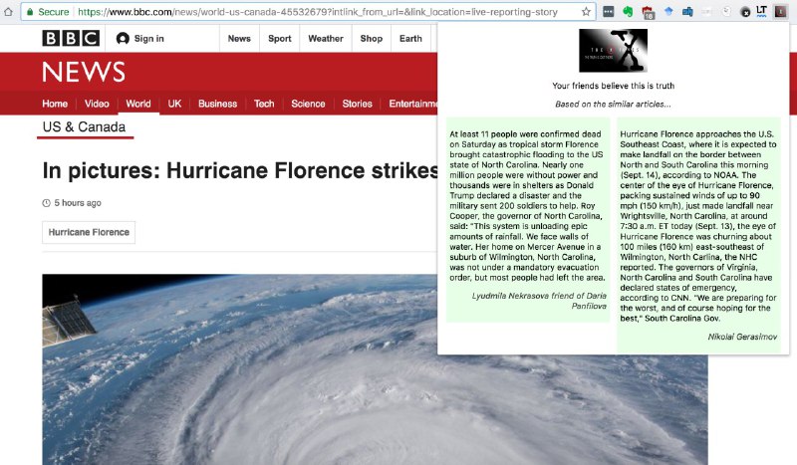797x465 pixels.
Task: Select the UK news section
Action: [174, 104]
